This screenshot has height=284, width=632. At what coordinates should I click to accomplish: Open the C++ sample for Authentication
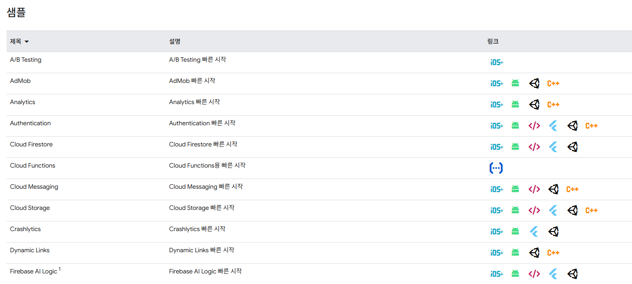(592, 126)
